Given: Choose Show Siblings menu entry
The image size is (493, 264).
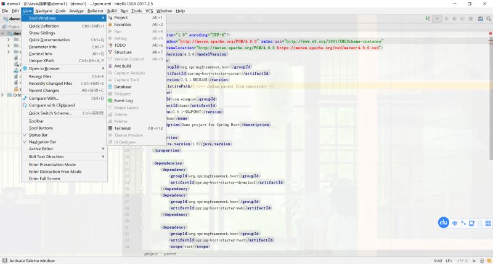Looking at the screenshot, I should pos(64,33).
